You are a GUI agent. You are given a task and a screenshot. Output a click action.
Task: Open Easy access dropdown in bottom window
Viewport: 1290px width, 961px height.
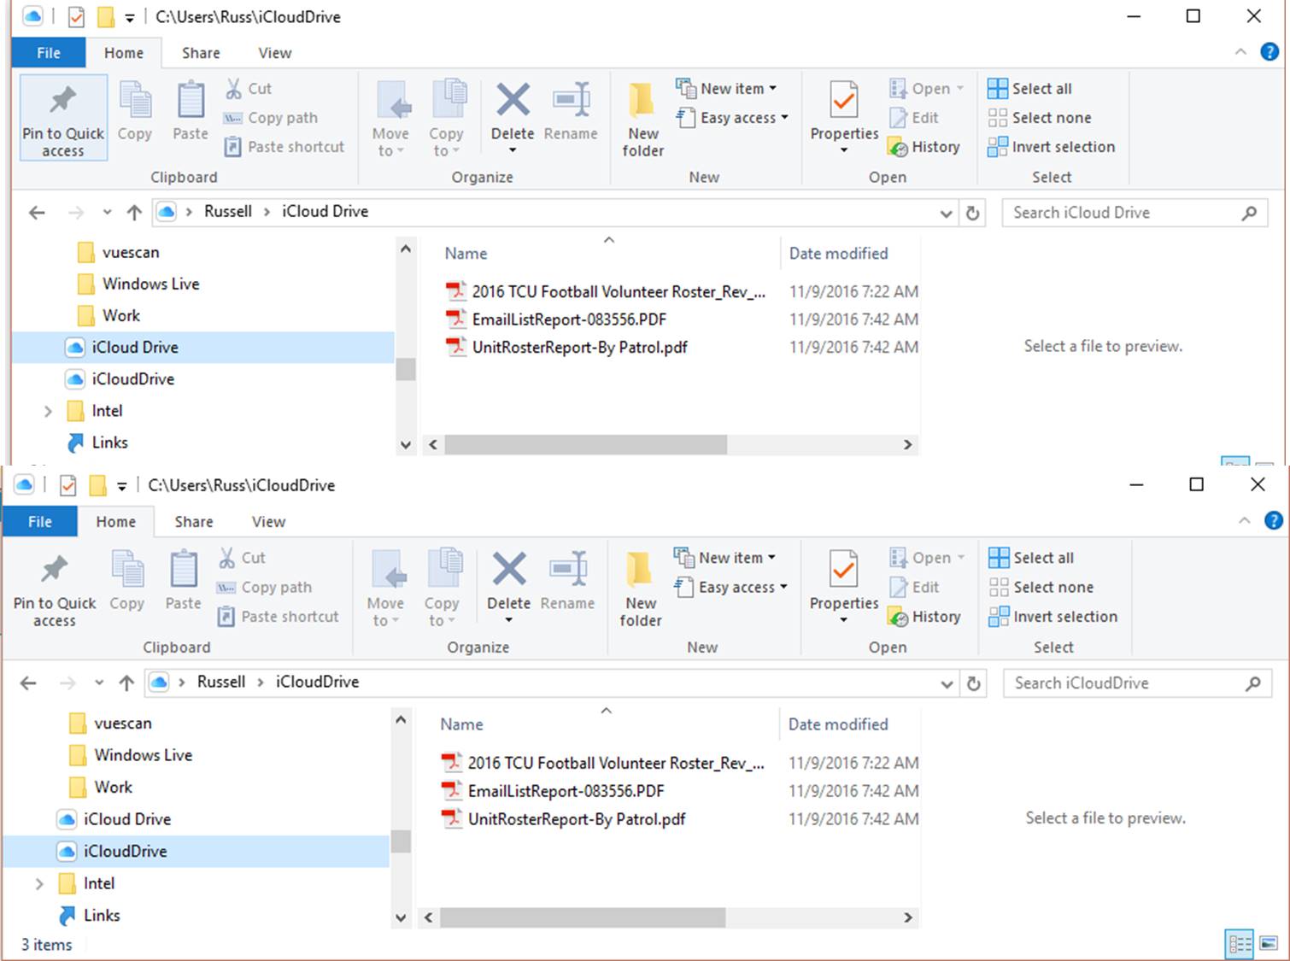730,588
